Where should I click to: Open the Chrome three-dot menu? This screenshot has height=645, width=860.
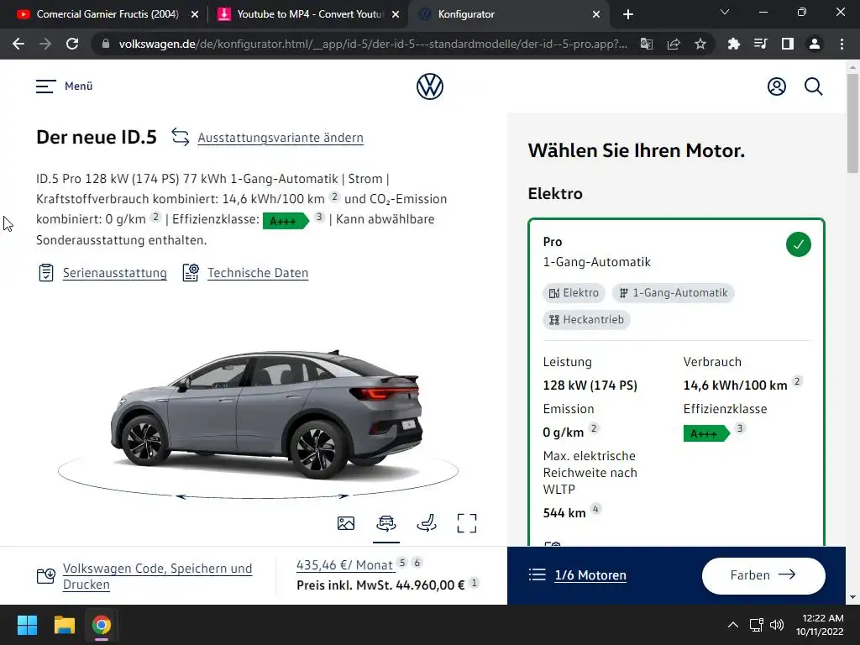tap(842, 44)
